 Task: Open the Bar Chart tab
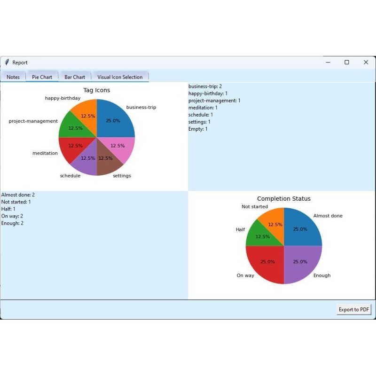pyautogui.click(x=75, y=77)
